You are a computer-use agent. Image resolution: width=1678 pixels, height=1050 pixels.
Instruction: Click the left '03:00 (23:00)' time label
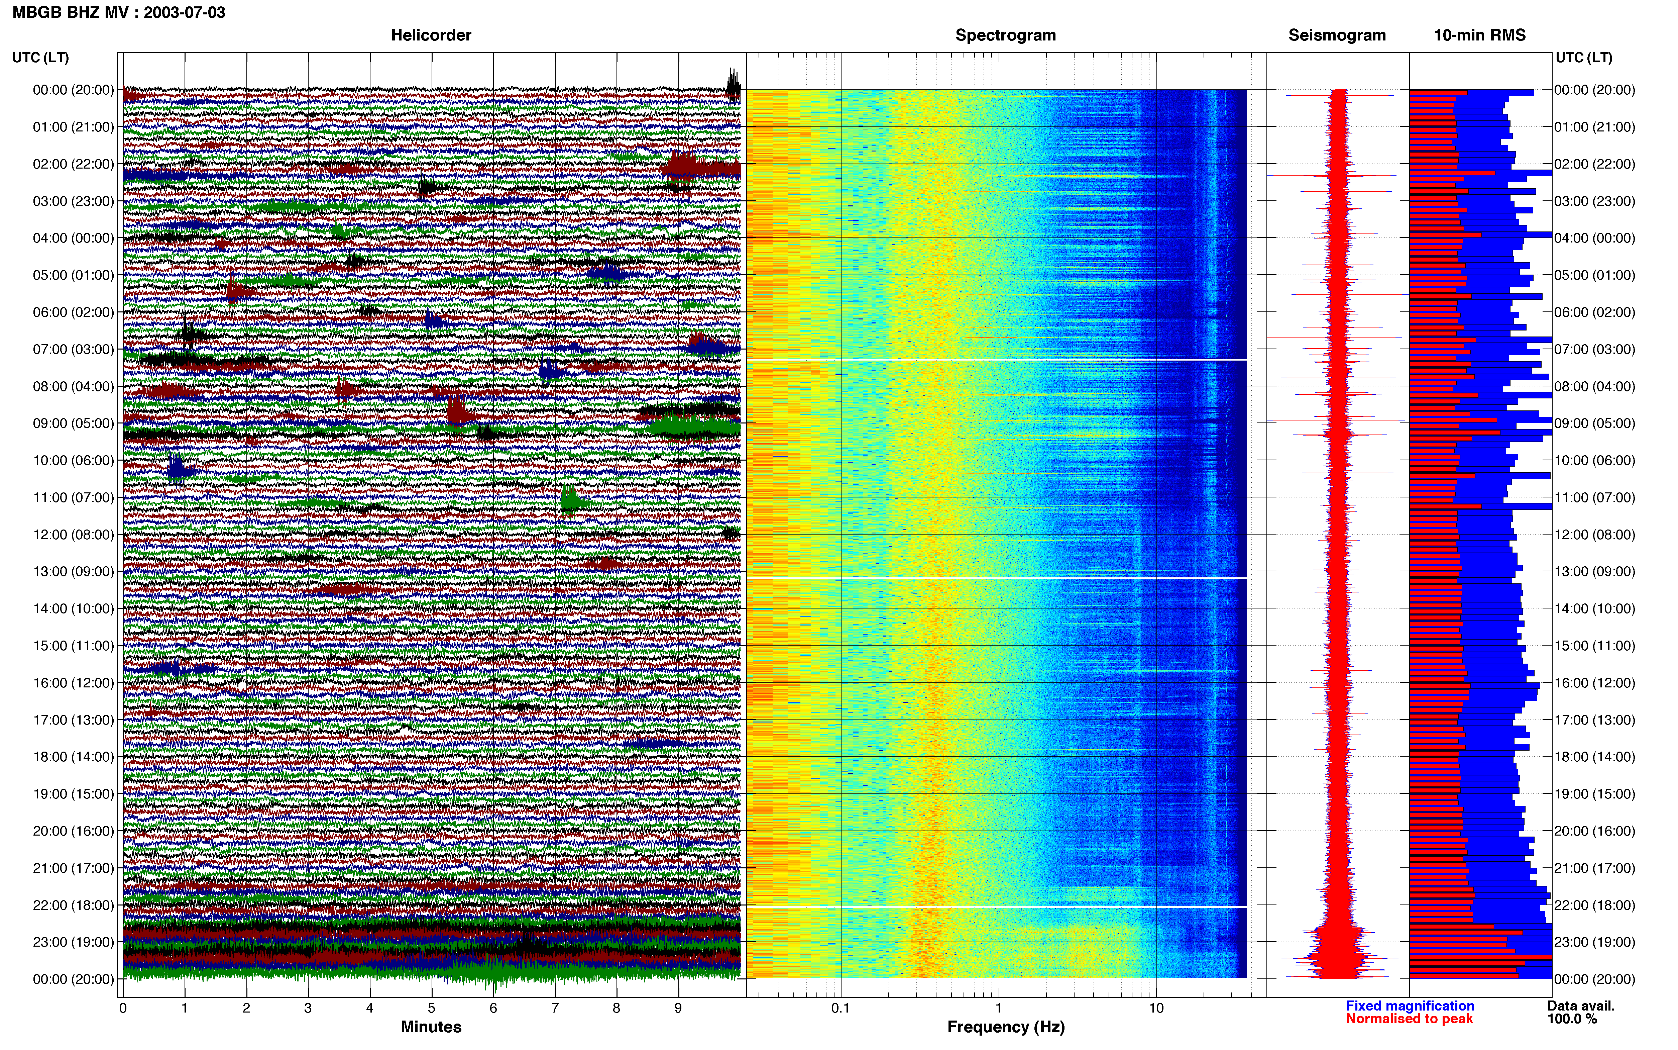pos(74,201)
